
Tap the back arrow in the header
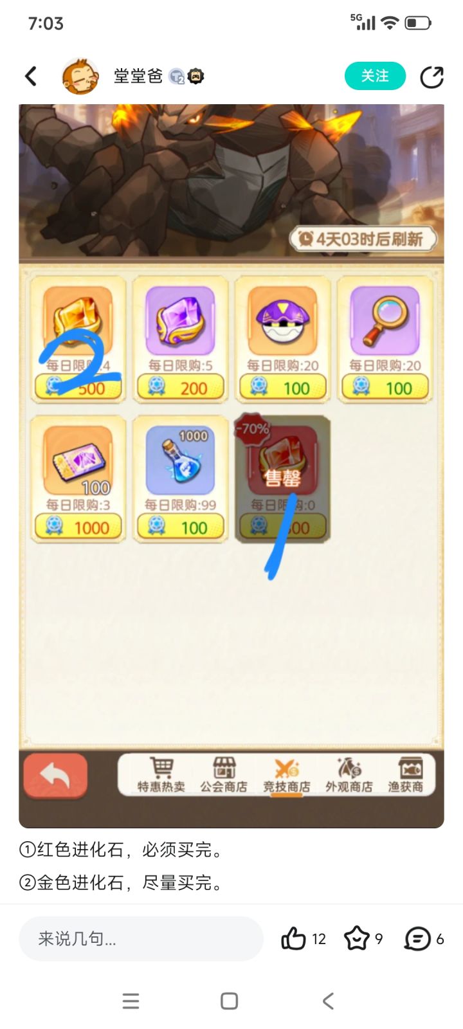click(30, 77)
